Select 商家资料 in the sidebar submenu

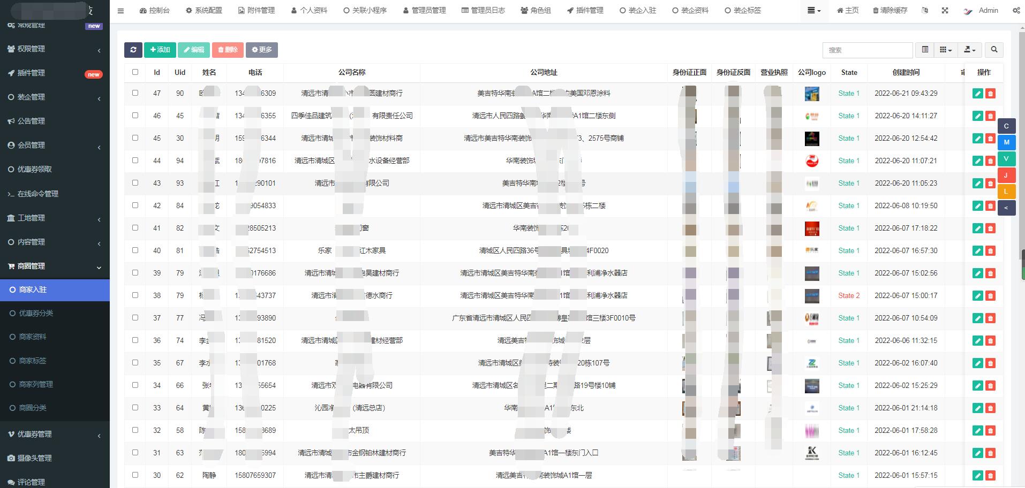(x=33, y=337)
